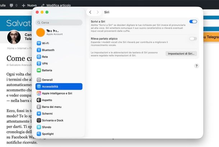Viewport: 219px width, 147px height.
Task: Click the Wi-Fi label in sidebar
Action: [x=45, y=43]
